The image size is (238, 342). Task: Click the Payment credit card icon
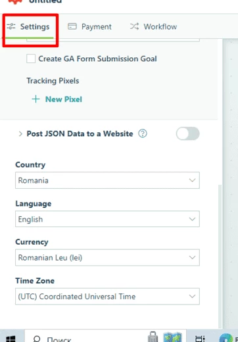(x=72, y=26)
